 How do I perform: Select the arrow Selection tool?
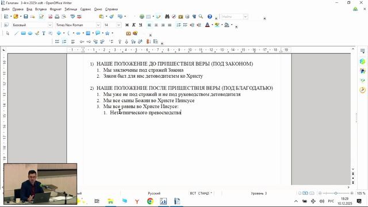7,33
